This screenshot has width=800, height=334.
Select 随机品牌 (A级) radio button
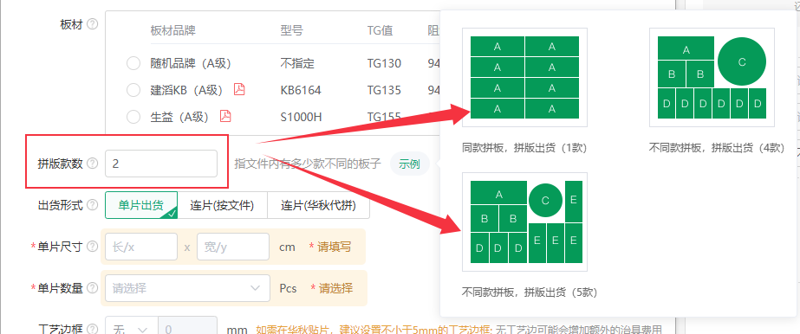point(133,64)
